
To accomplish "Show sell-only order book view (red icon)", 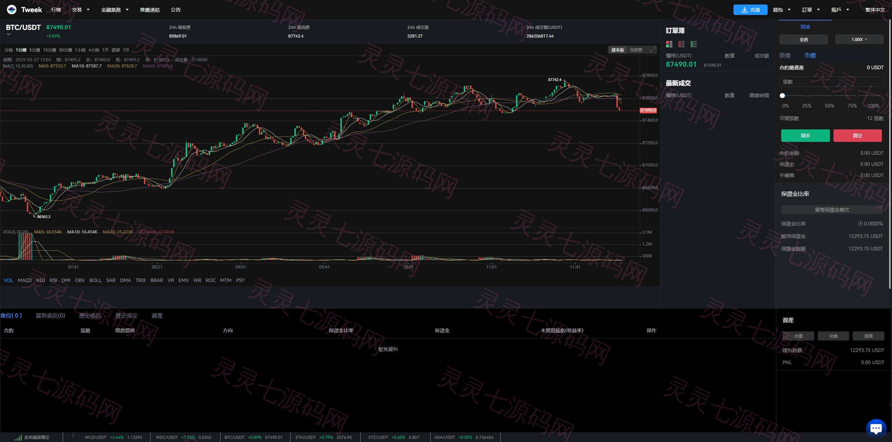I will (x=681, y=44).
